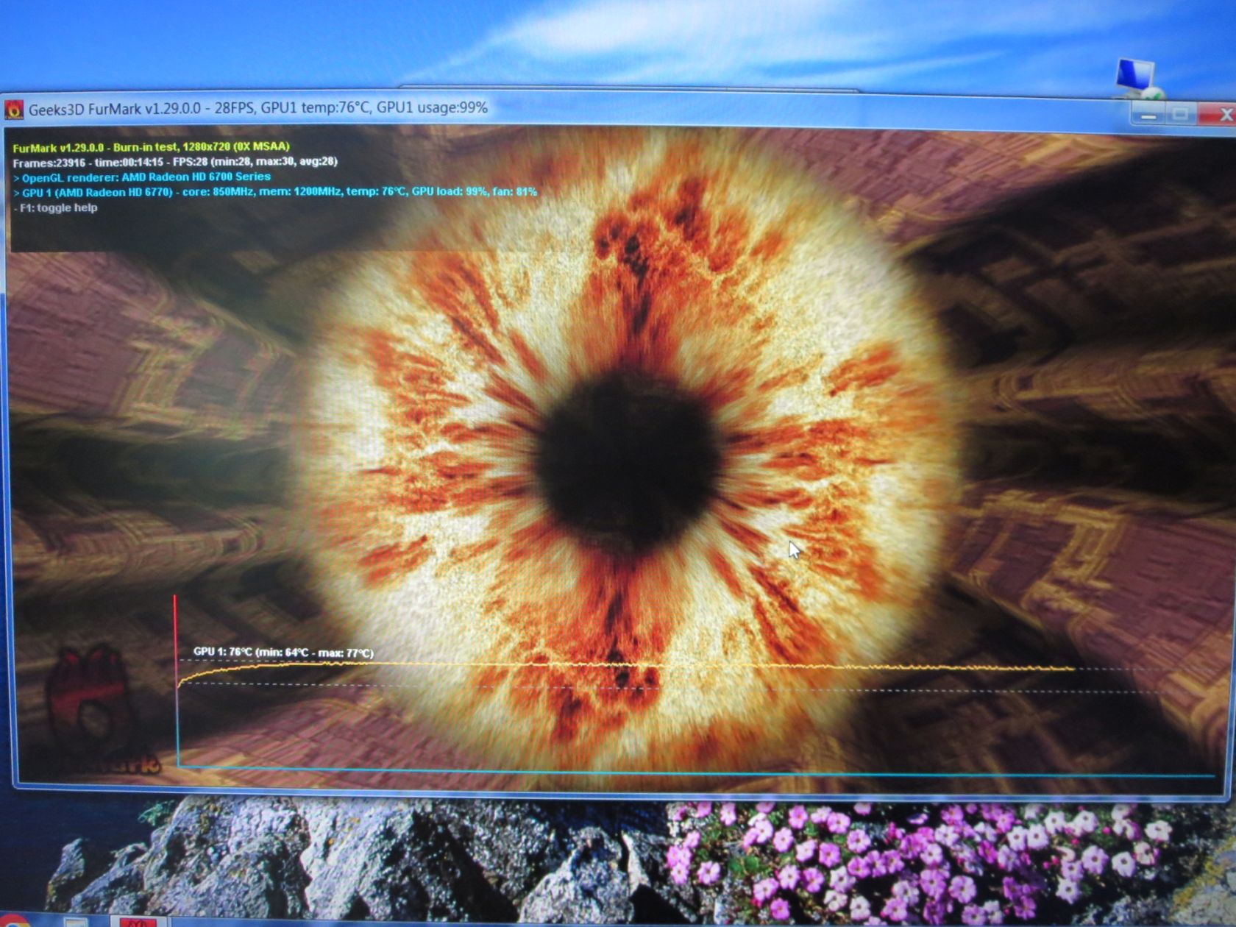Open the file explorer taskbar item

(77, 922)
